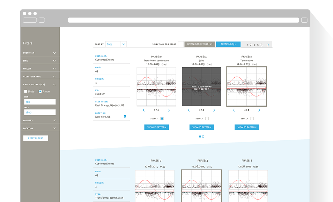View PD Pattern for PHASE: 4
This screenshot has width=333, height=202.
pos(201,127)
